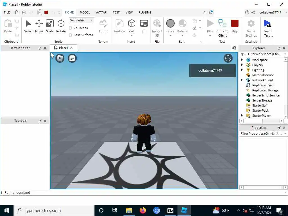
Task: Click the Paste clipboard button
Action: point(8,26)
